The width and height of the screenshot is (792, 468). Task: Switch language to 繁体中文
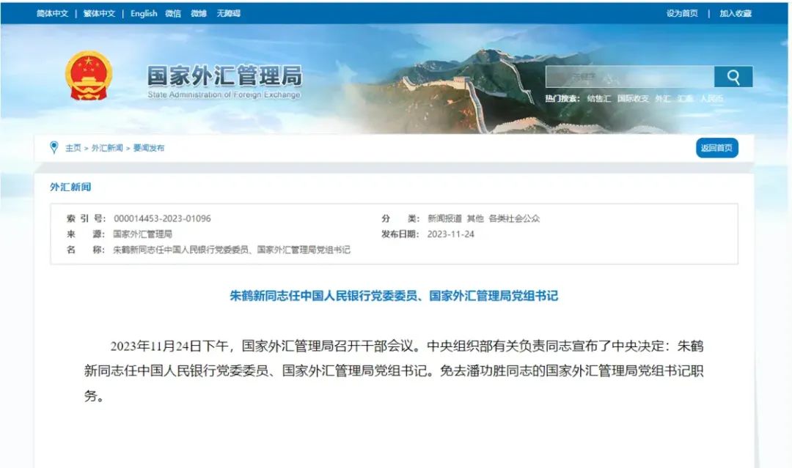(99, 14)
